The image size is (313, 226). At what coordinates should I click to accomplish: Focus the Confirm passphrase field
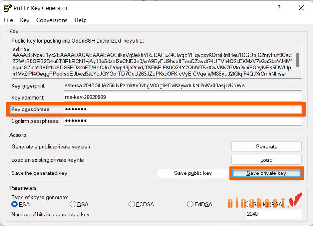183,121
